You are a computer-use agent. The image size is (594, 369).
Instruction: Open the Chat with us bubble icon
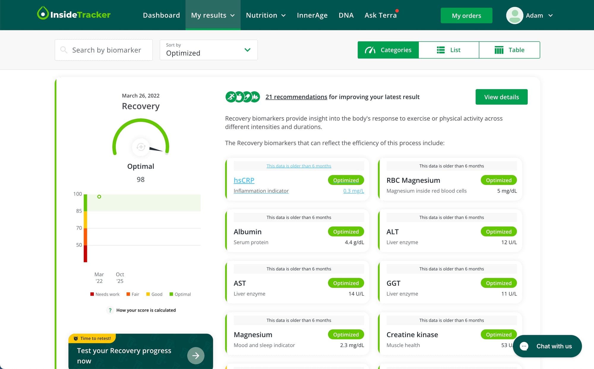coord(524,346)
